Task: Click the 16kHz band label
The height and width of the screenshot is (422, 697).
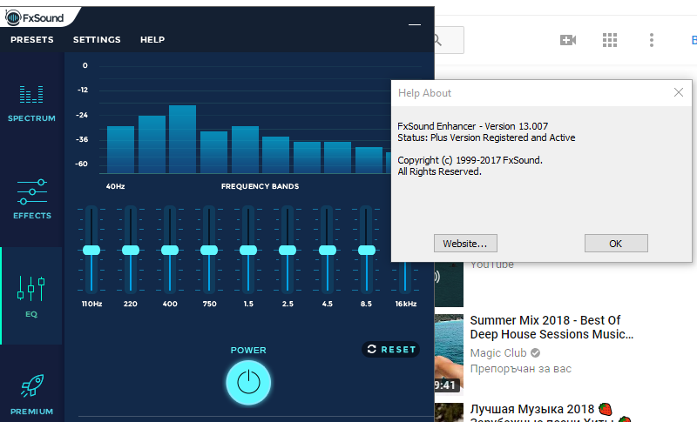Action: coord(406,304)
